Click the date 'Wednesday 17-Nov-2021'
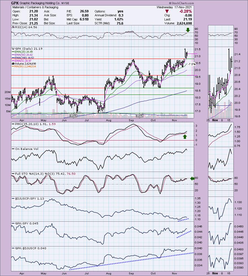Image resolution: width=248 pixels, height=276 pixels. pos(174,7)
